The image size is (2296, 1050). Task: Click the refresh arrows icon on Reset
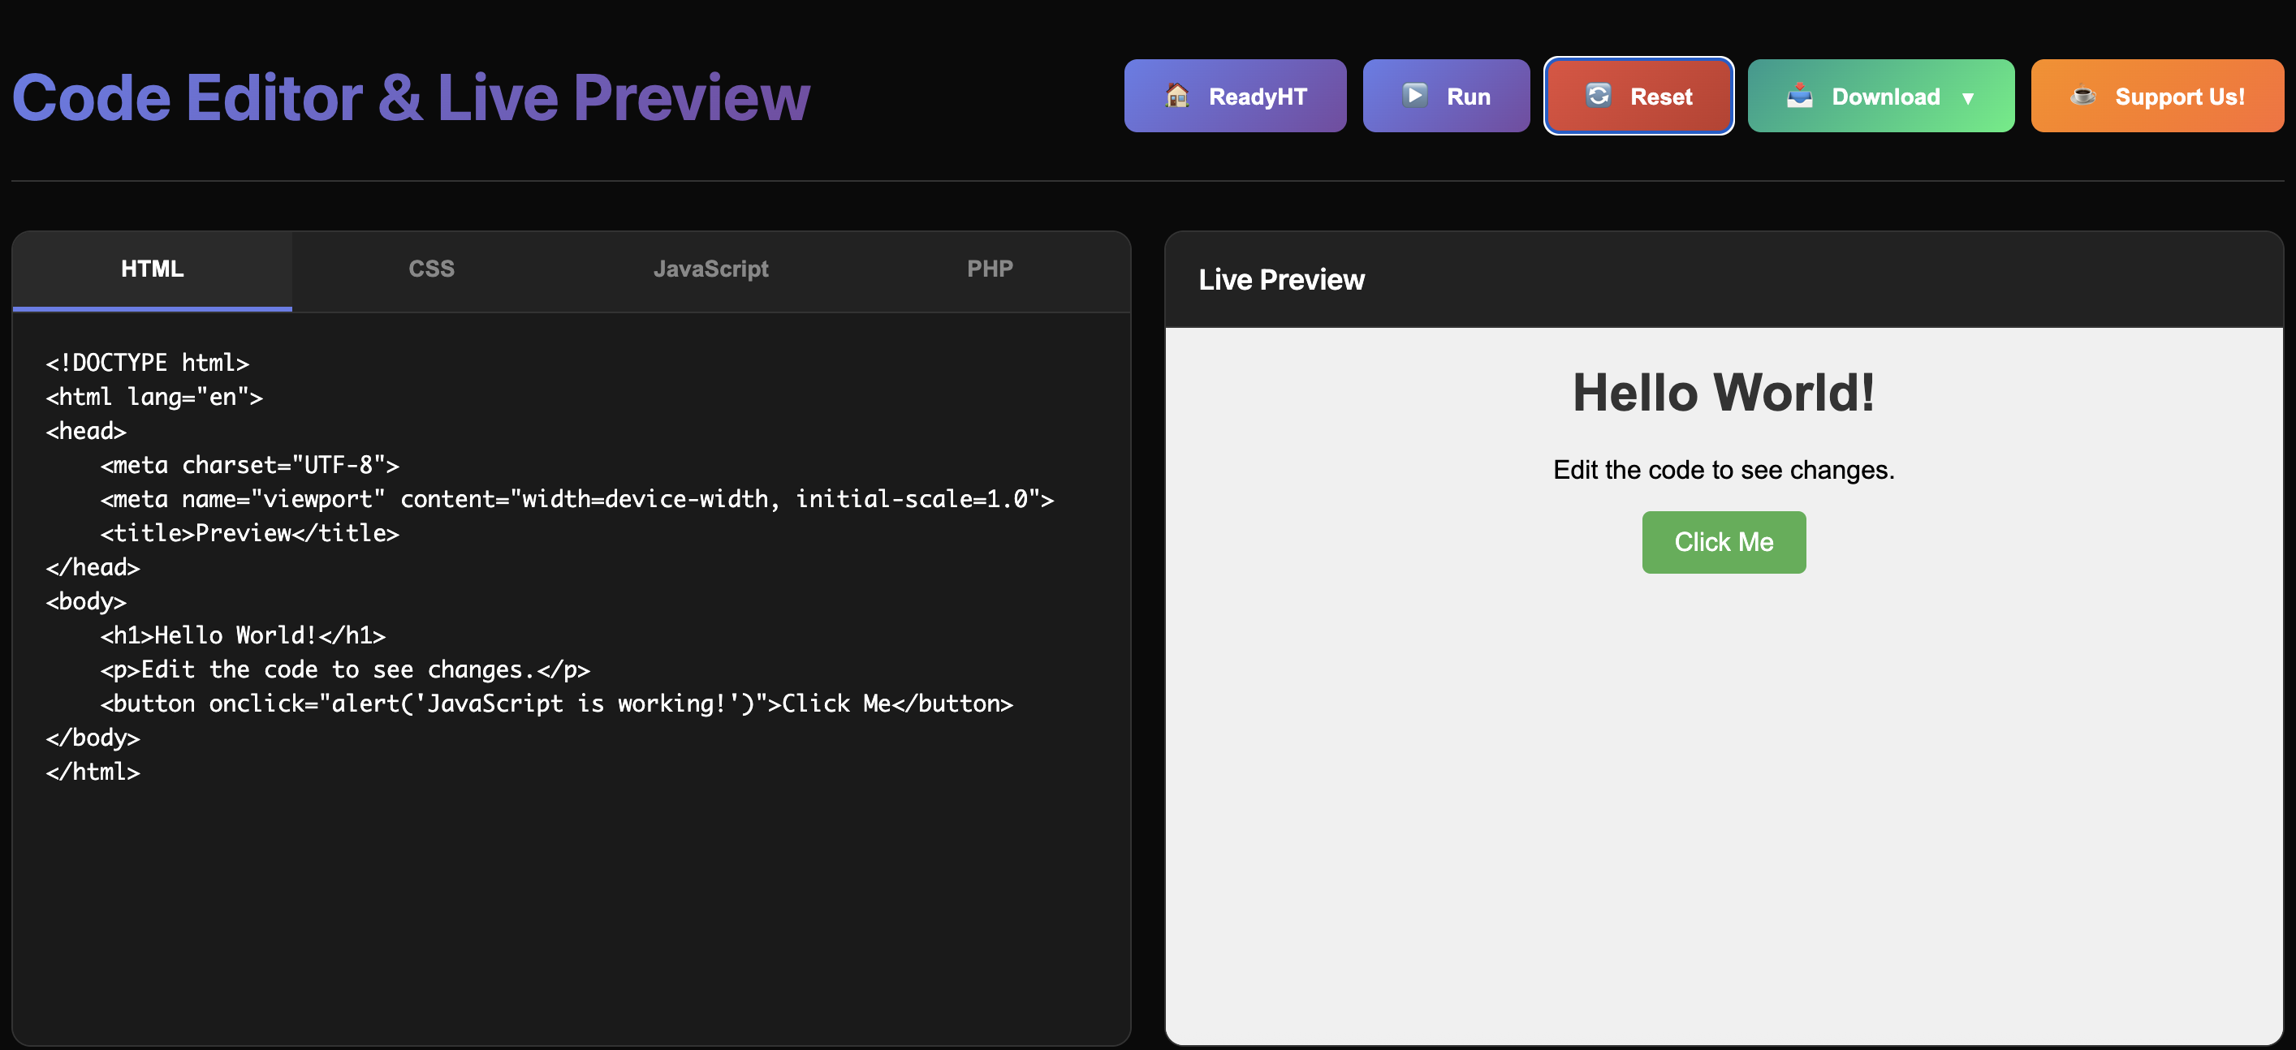[1598, 95]
